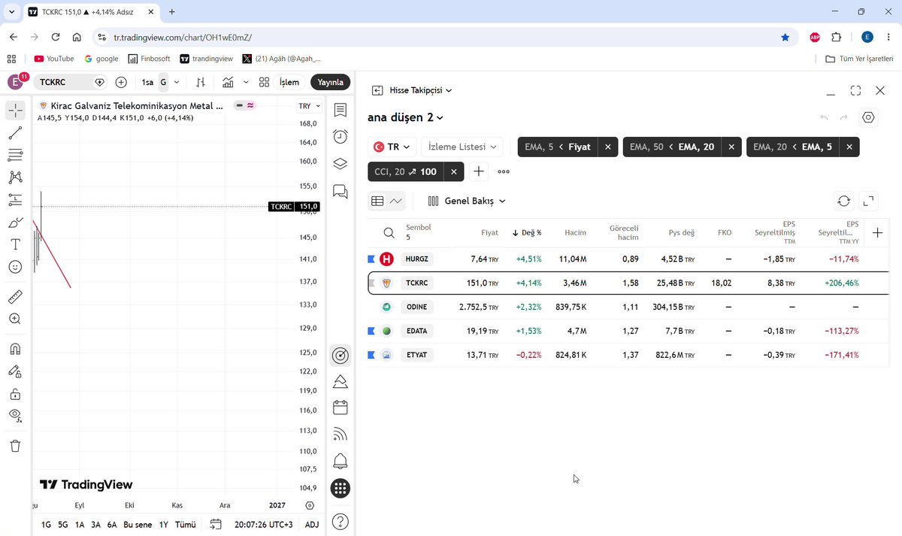Open the products grid menu
Screen dimensions: 902x536
[341, 489]
